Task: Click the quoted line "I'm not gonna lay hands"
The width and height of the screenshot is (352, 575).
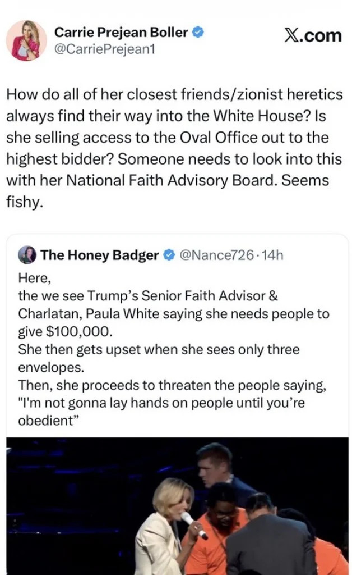Action: (161, 403)
